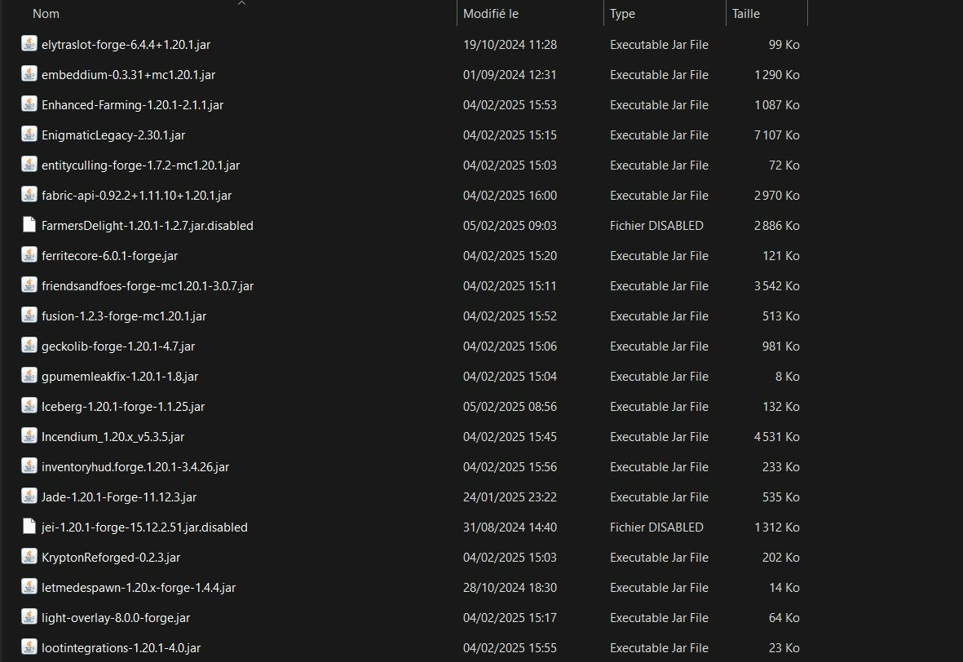
Task: Click the gpumemleakfix-1.20.1-1.8.jar entry
Action: click(120, 377)
